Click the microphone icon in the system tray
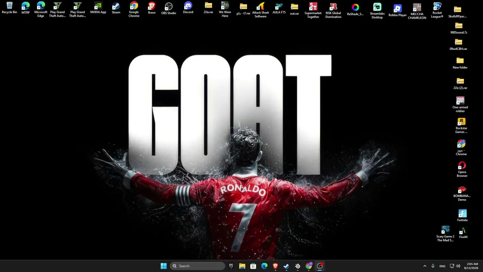The height and width of the screenshot is (272, 483). (x=433, y=266)
